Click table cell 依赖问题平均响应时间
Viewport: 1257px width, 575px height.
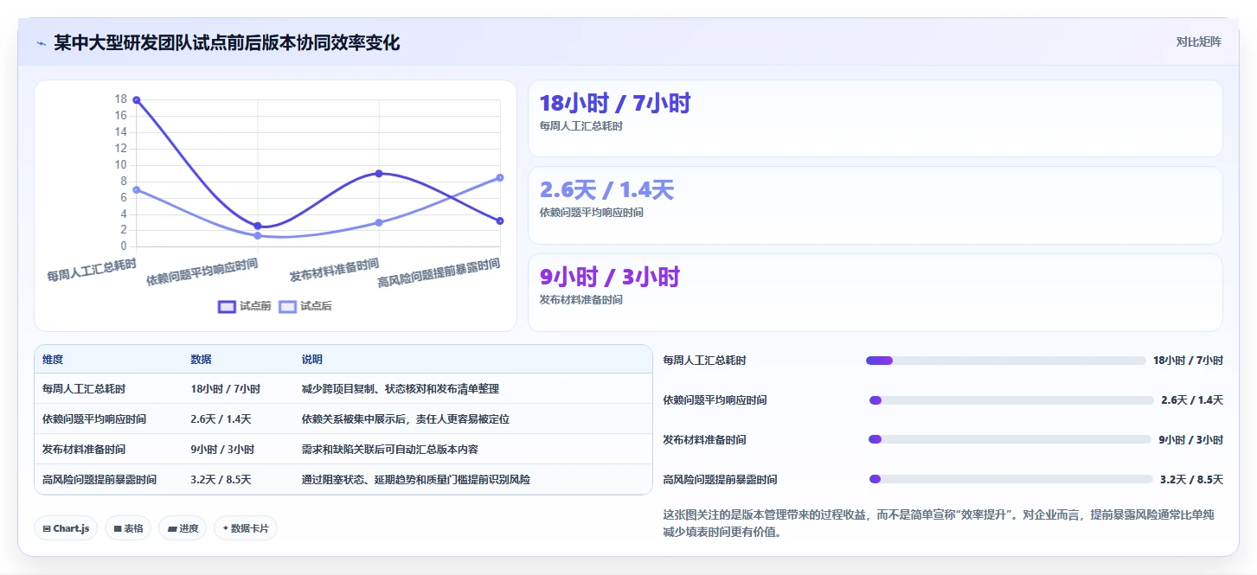(x=94, y=419)
